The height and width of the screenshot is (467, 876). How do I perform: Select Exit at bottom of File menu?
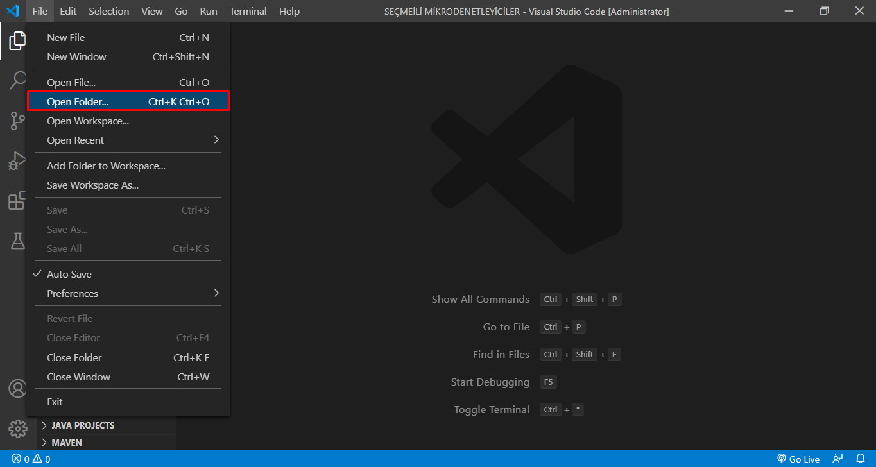coord(55,402)
